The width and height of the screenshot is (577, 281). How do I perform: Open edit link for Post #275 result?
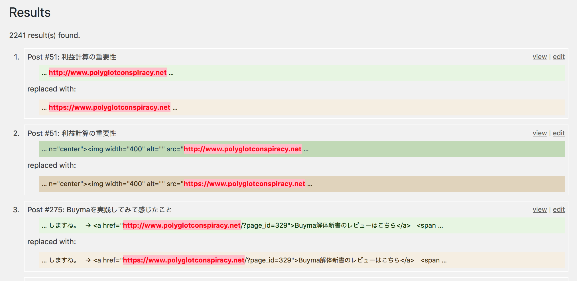(559, 209)
